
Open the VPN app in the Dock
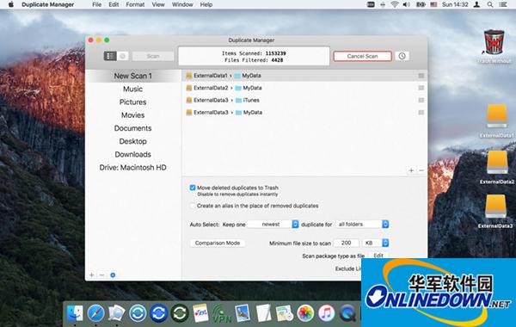pos(221,313)
